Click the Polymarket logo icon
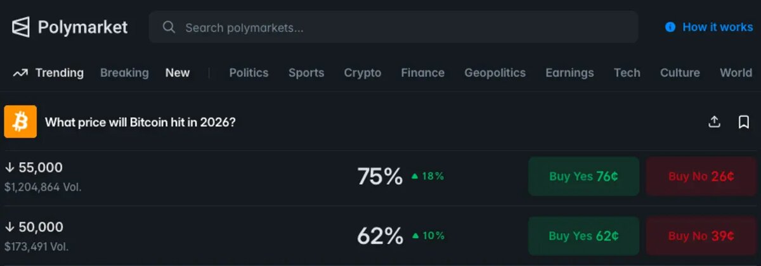The width and height of the screenshot is (761, 266). tap(21, 27)
